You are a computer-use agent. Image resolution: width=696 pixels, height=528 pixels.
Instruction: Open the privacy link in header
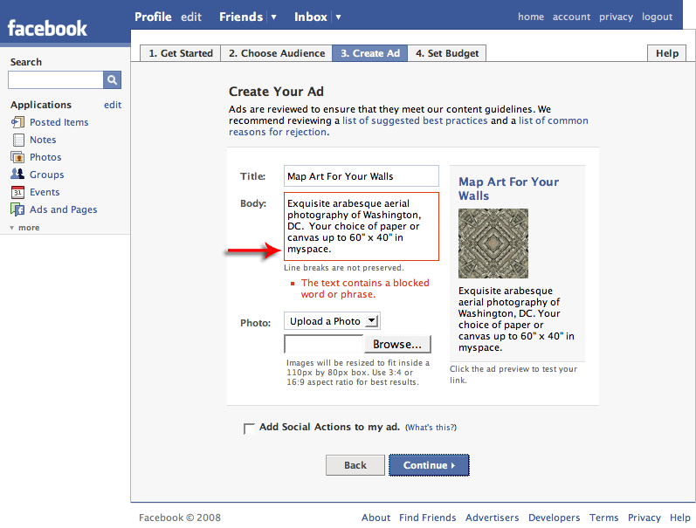[616, 17]
